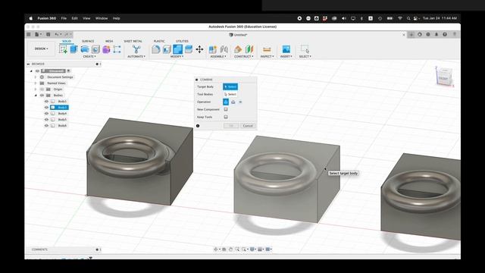Select the Split Body tool icon

tap(189, 49)
